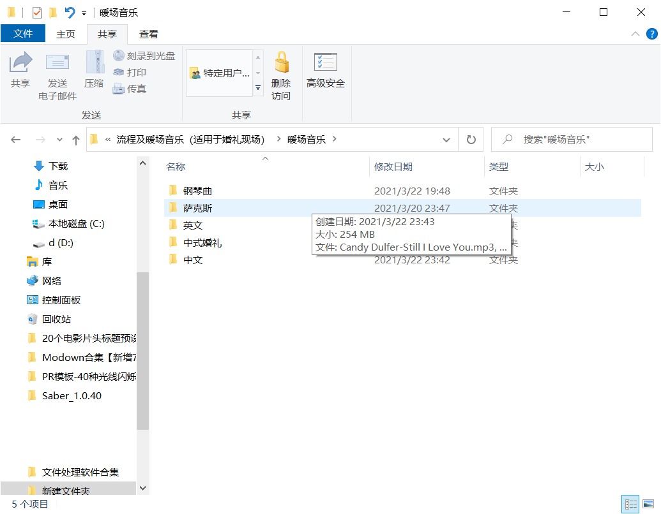Sort by the Size (大小) column

click(x=595, y=166)
